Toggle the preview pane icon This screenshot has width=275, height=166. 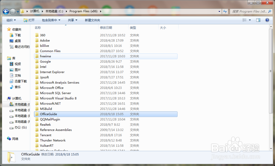258,20
